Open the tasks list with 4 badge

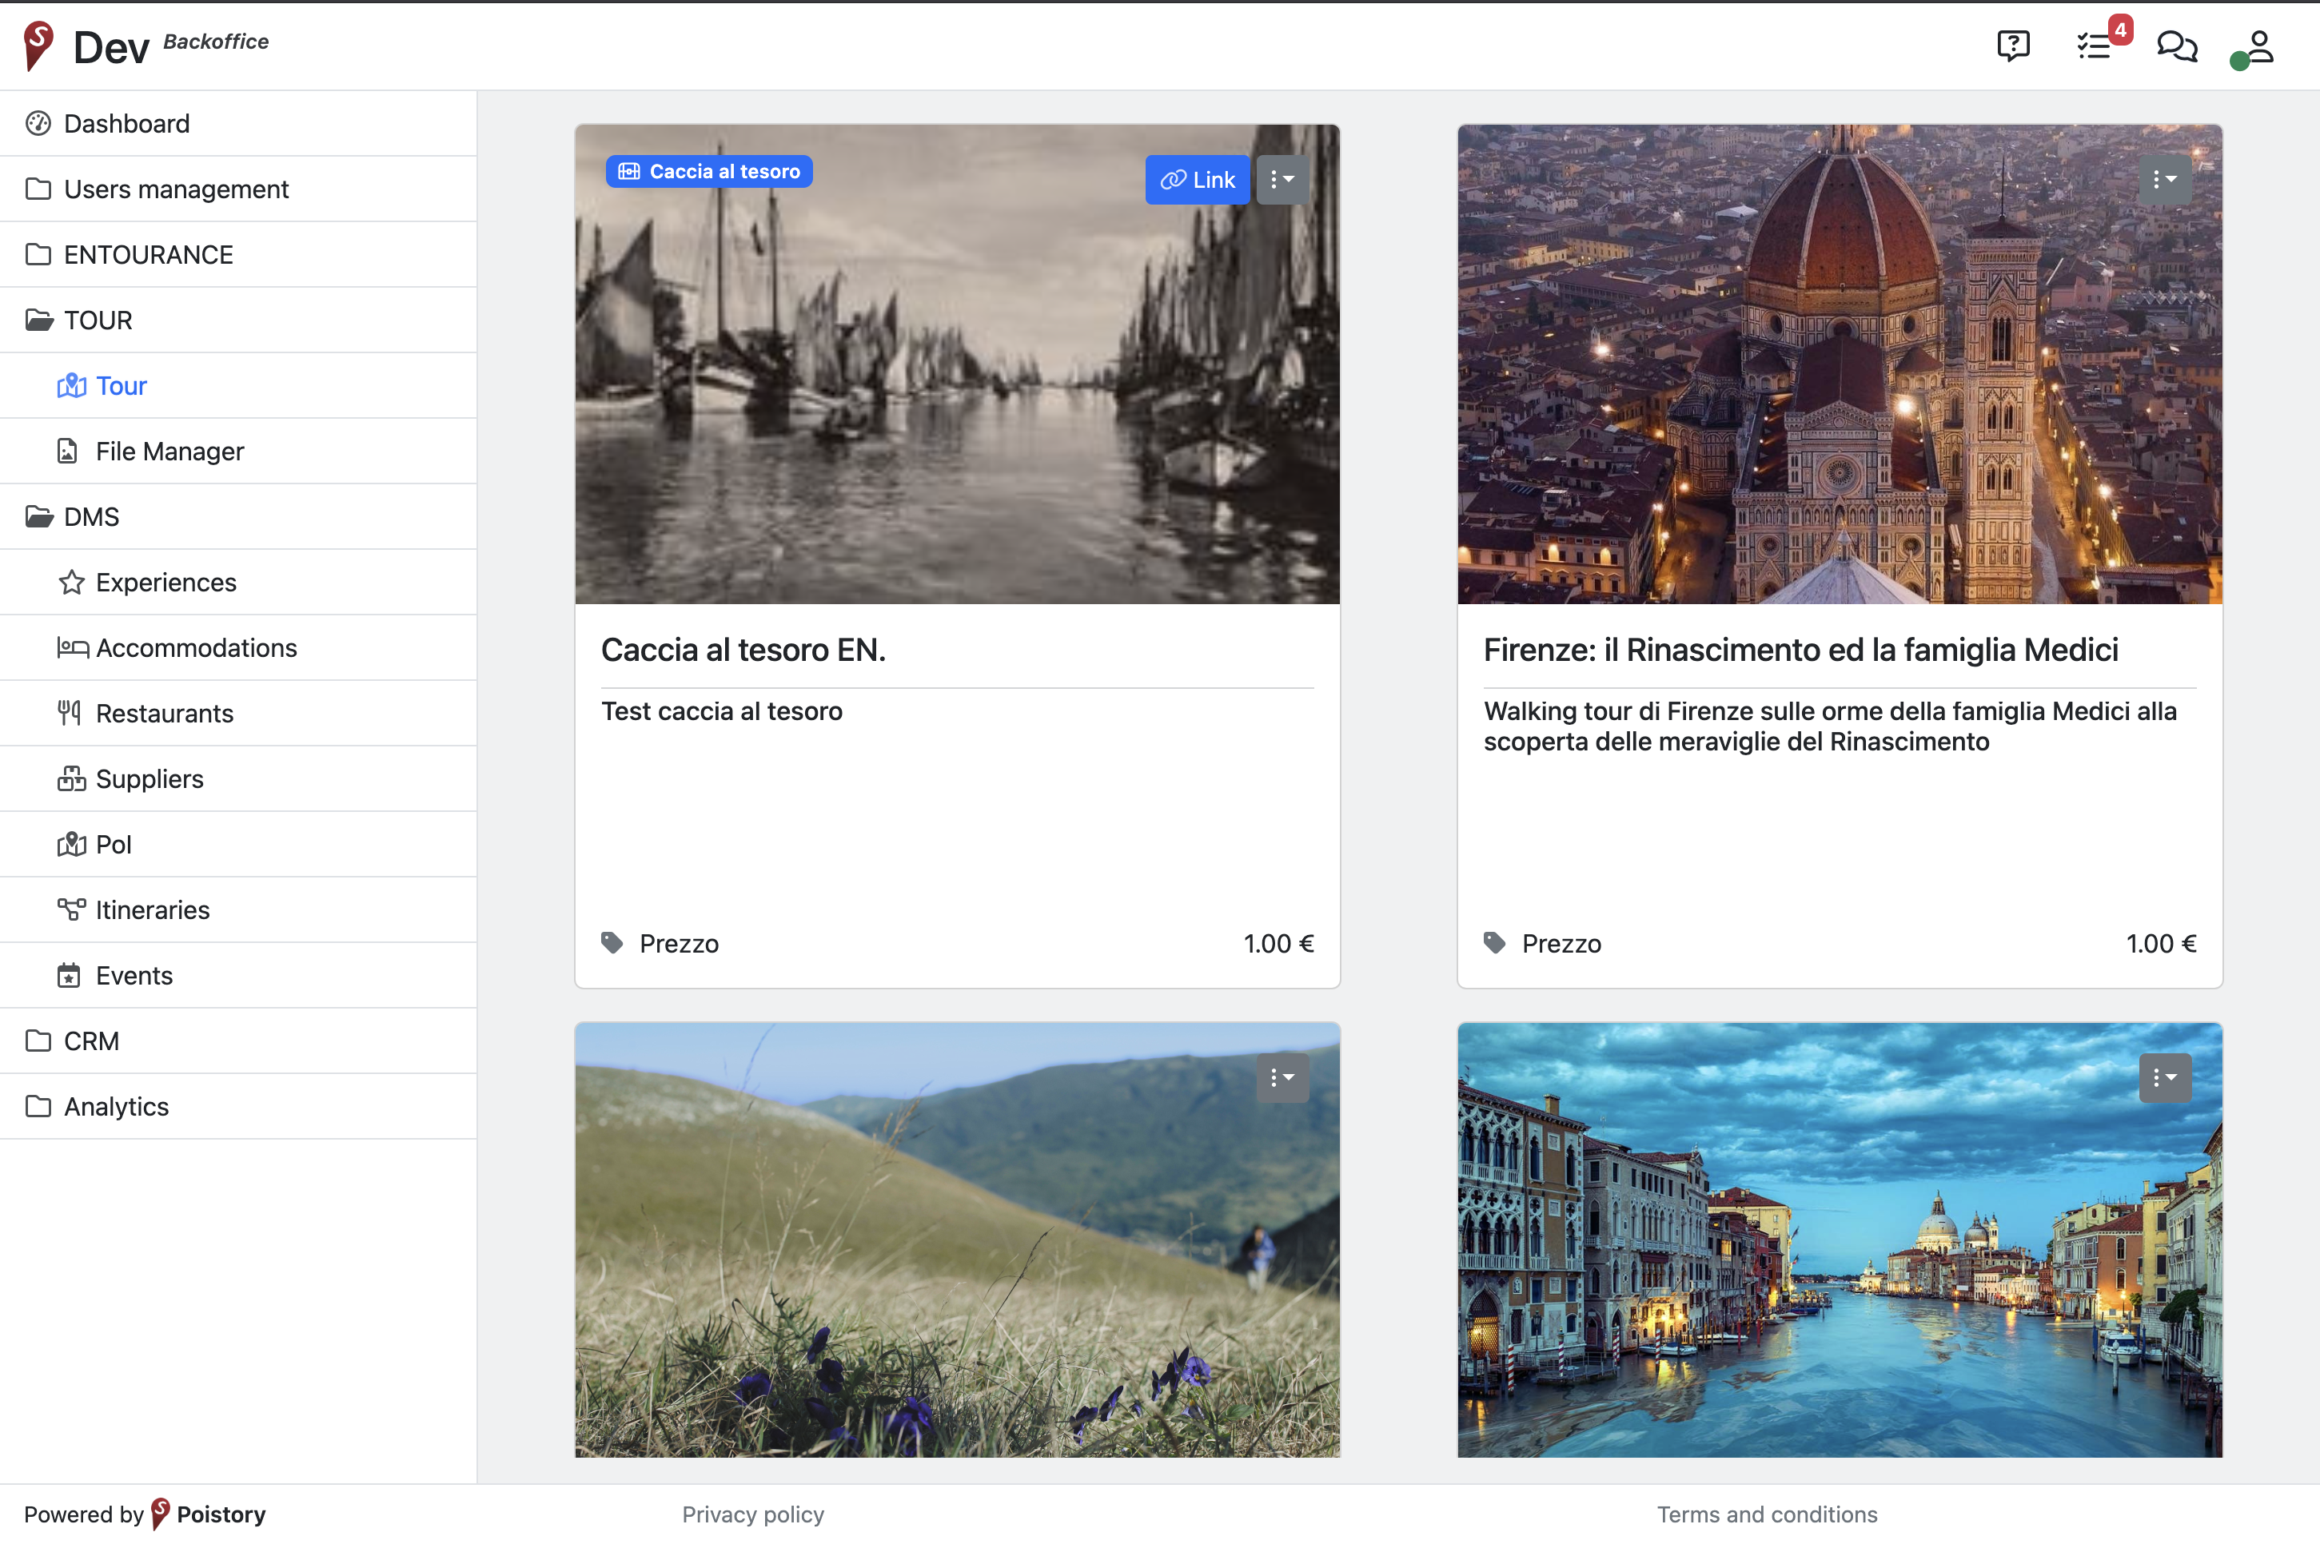[2095, 46]
